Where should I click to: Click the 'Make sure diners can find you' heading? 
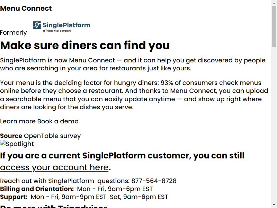(x=85, y=45)
